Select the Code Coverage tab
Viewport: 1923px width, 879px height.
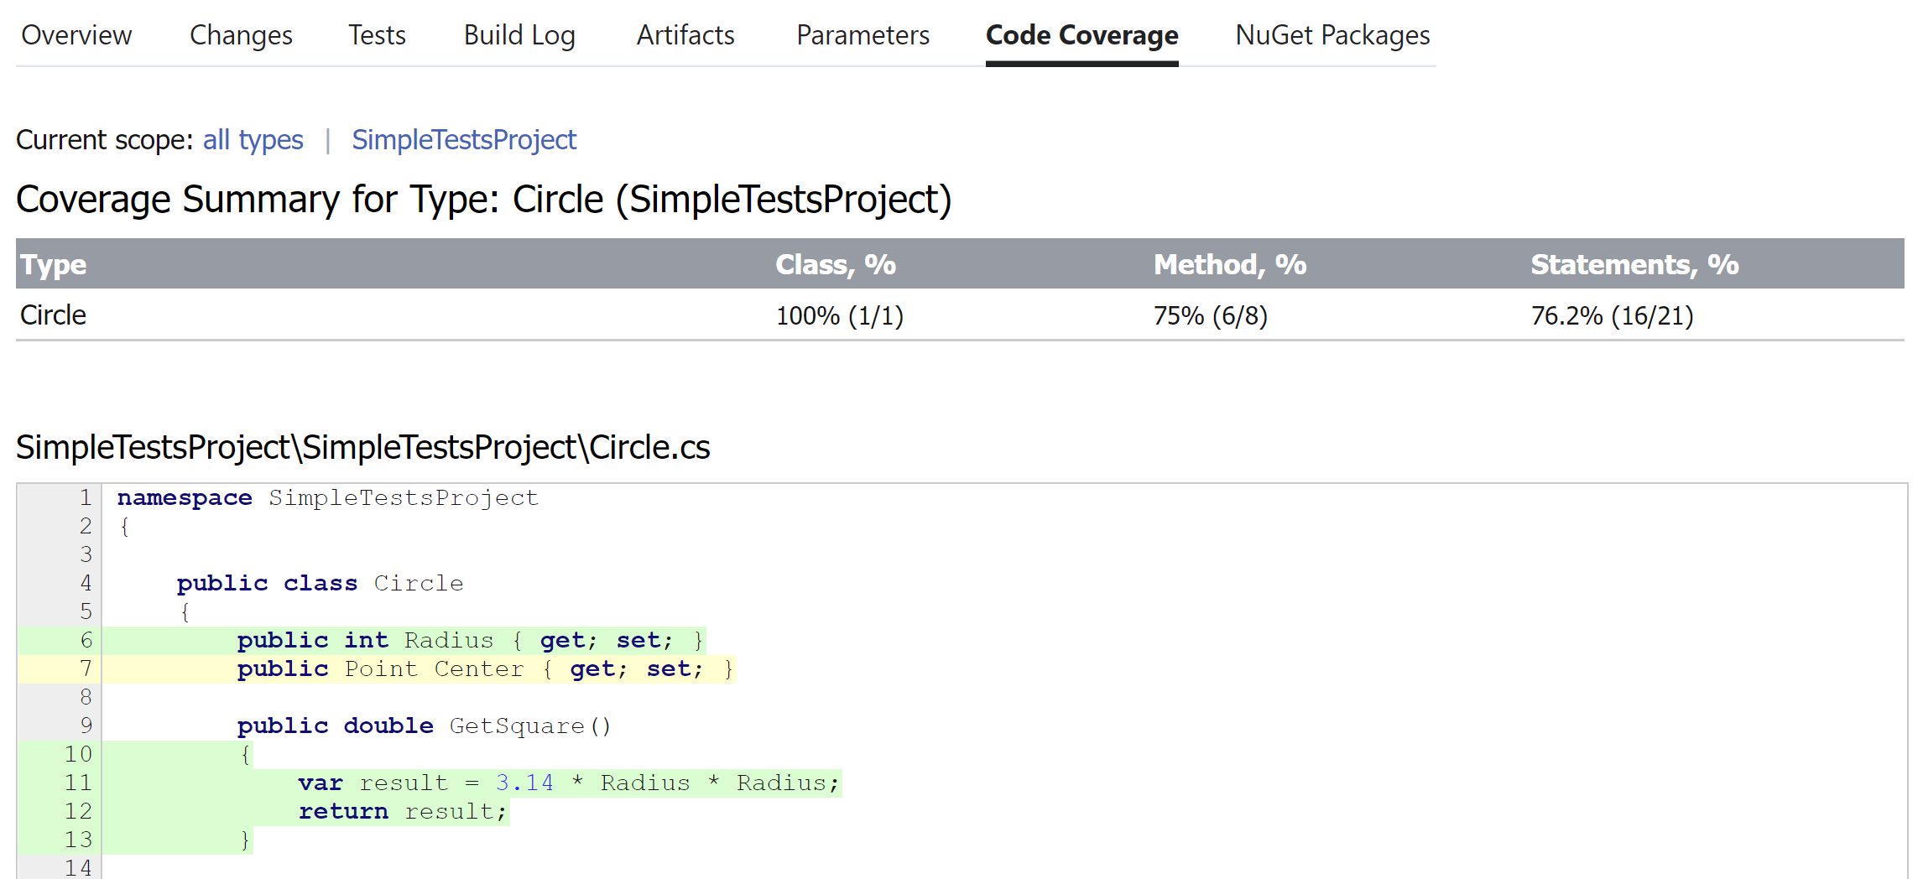pos(1081,35)
